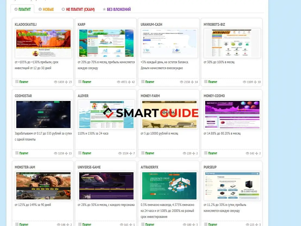Click the PURSEUP heading link
The image size is (301, 226).
click(210, 167)
